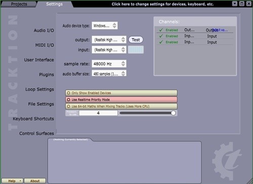Screen dimensions: 253x184
Task: Click the Nothing Currently Selected properties tab
Action: [70, 140]
